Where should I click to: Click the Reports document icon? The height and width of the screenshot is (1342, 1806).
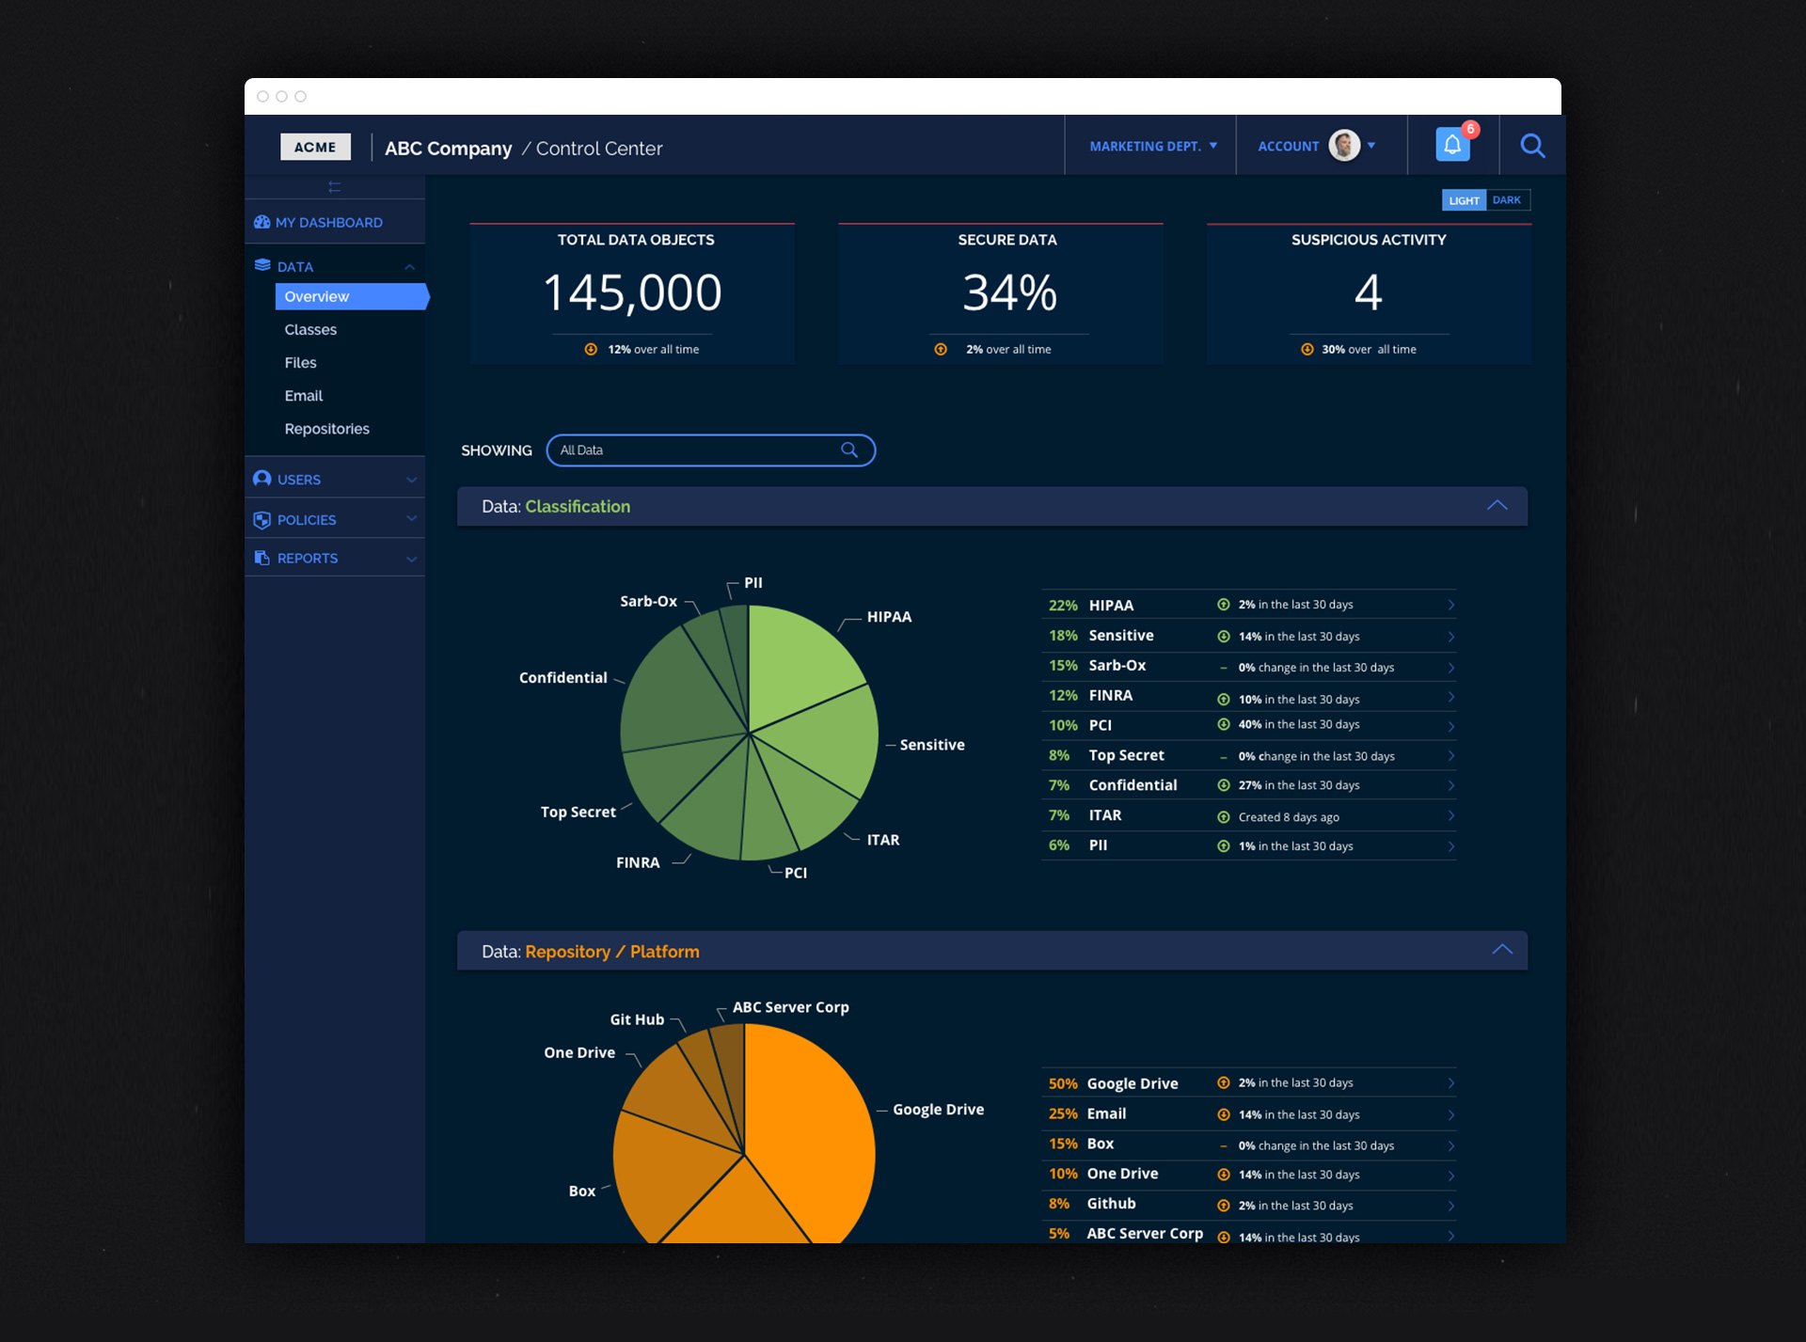point(262,558)
